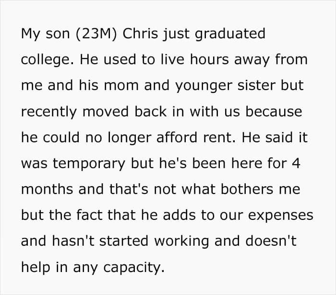The image size is (336, 295).
Task: Click the word 'capacity.'
Action: tap(134, 268)
